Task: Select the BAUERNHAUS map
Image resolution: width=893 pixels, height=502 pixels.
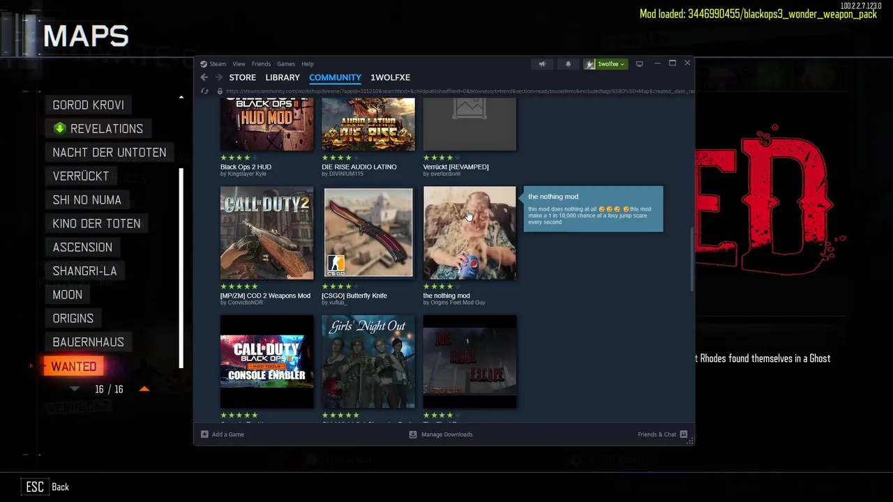Action: (x=89, y=342)
